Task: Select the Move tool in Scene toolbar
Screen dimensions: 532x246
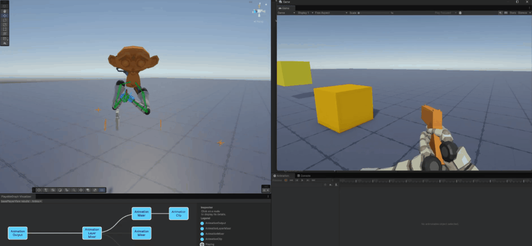Action: 5,16
